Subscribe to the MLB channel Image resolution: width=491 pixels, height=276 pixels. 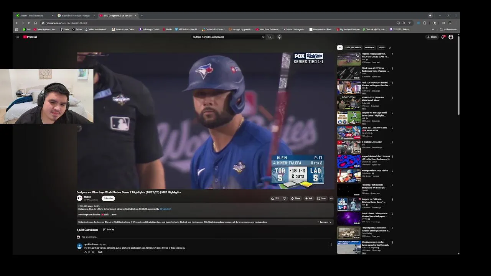click(108, 199)
